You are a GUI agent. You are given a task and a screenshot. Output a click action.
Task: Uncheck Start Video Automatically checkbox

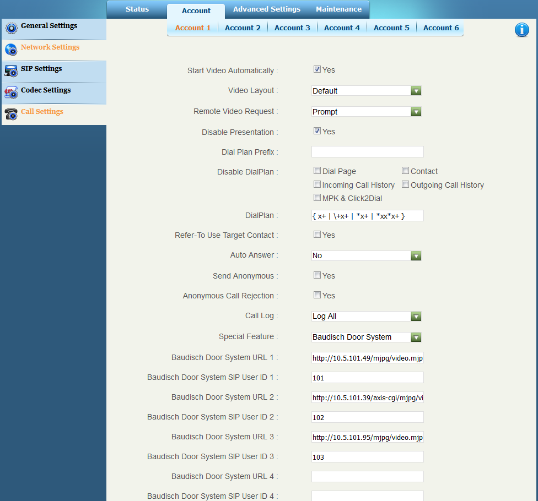[x=317, y=69]
